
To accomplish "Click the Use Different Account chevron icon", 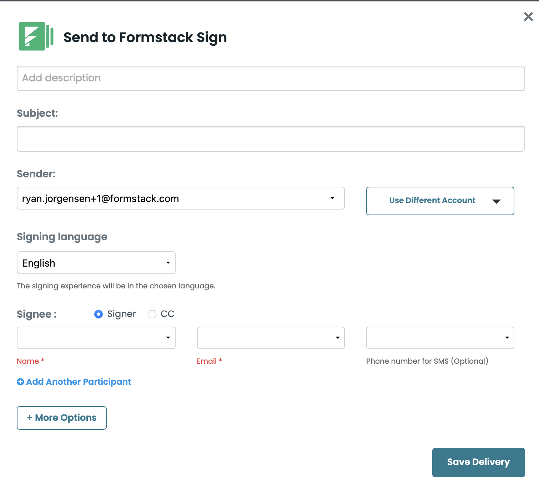I will 497,201.
